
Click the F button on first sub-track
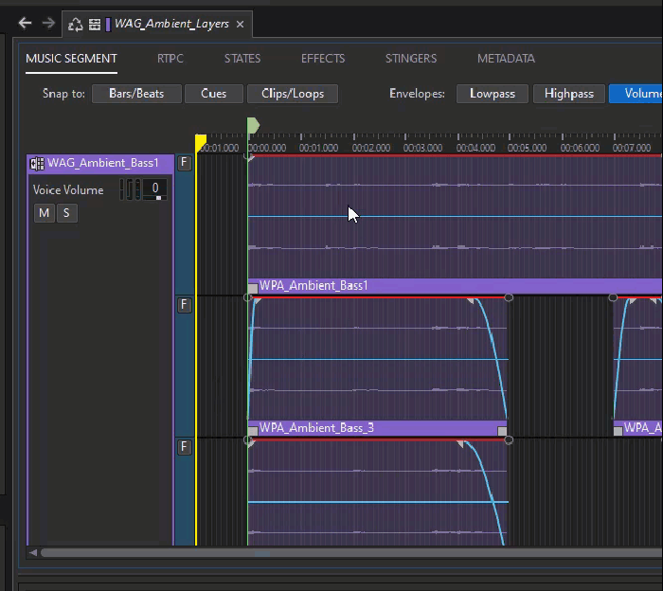(185, 163)
